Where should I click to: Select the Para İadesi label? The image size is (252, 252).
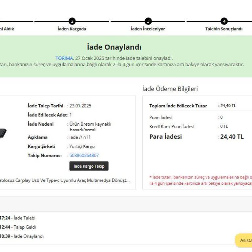pos(165,137)
